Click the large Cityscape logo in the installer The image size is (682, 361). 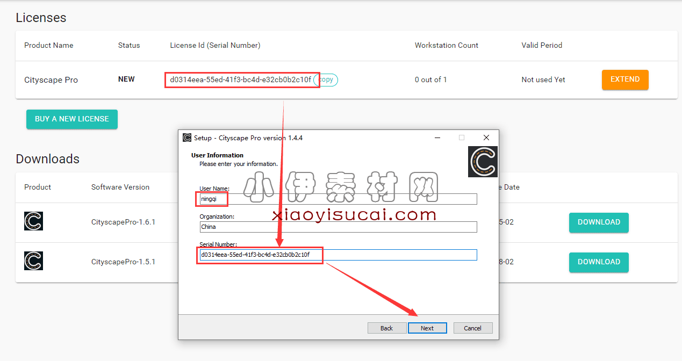tap(483, 162)
